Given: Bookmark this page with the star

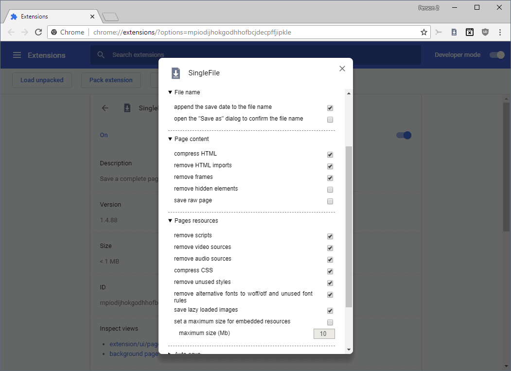Looking at the screenshot, I should [423, 32].
